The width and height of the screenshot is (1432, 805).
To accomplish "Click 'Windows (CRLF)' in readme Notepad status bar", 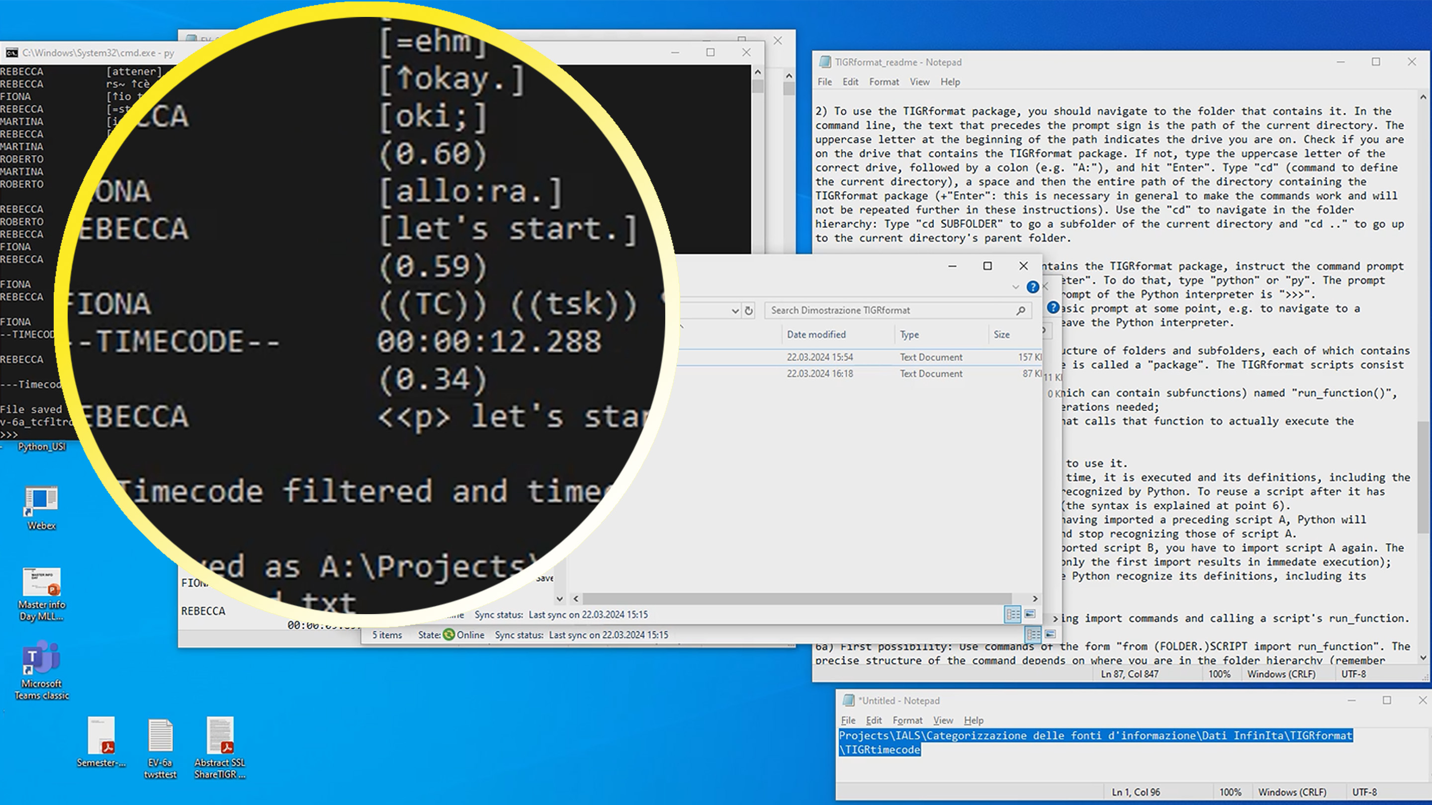I will (x=1281, y=674).
